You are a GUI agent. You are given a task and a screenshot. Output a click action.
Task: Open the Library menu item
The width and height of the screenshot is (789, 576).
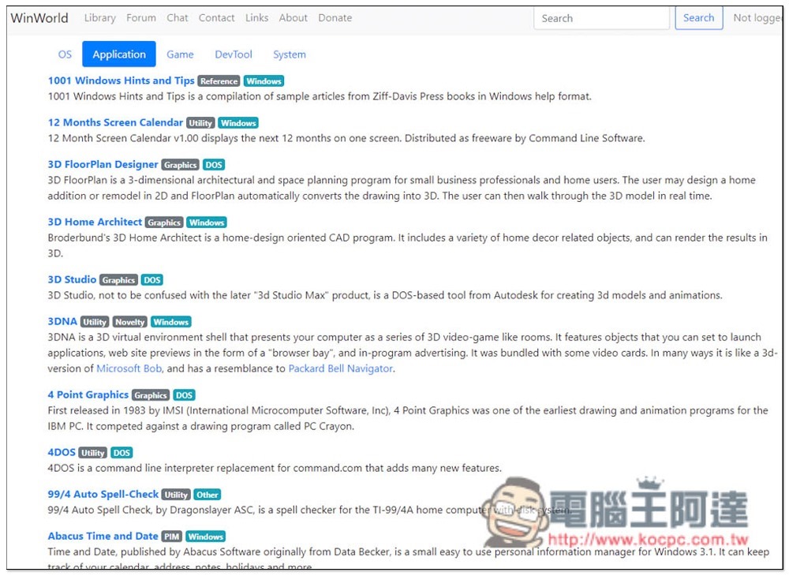click(99, 17)
